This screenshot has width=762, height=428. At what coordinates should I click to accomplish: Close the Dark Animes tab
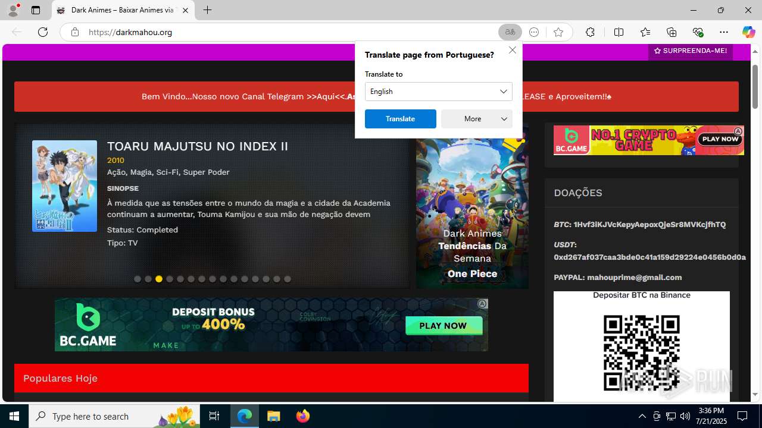click(186, 10)
